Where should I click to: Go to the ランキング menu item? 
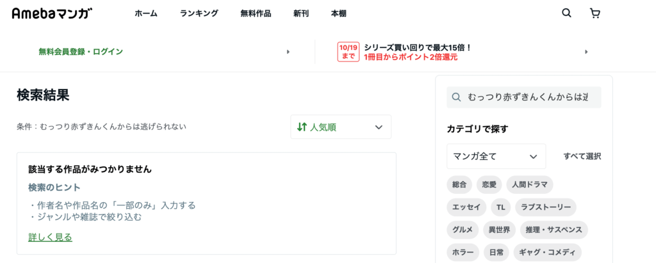199,13
